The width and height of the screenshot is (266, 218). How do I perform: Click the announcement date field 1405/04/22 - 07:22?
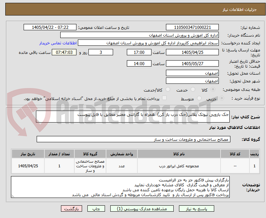pos(50,27)
